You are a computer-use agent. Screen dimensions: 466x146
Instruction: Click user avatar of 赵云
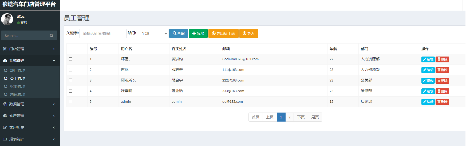click(7, 19)
